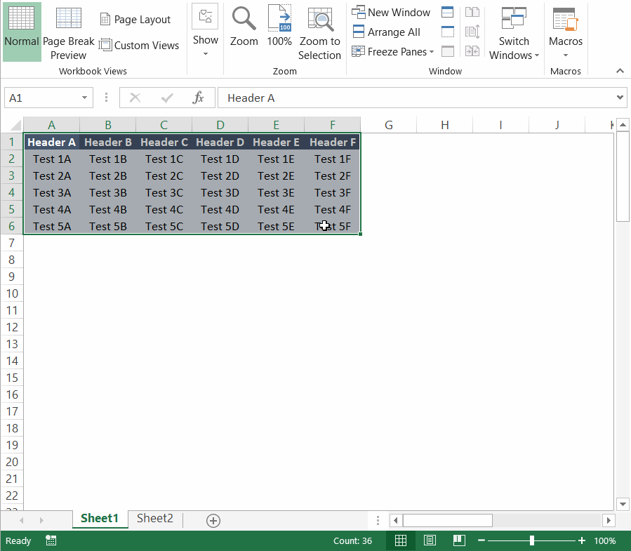Screen dimensions: 631x551
Task: Open Page Break Preview view
Action: [x=68, y=34]
